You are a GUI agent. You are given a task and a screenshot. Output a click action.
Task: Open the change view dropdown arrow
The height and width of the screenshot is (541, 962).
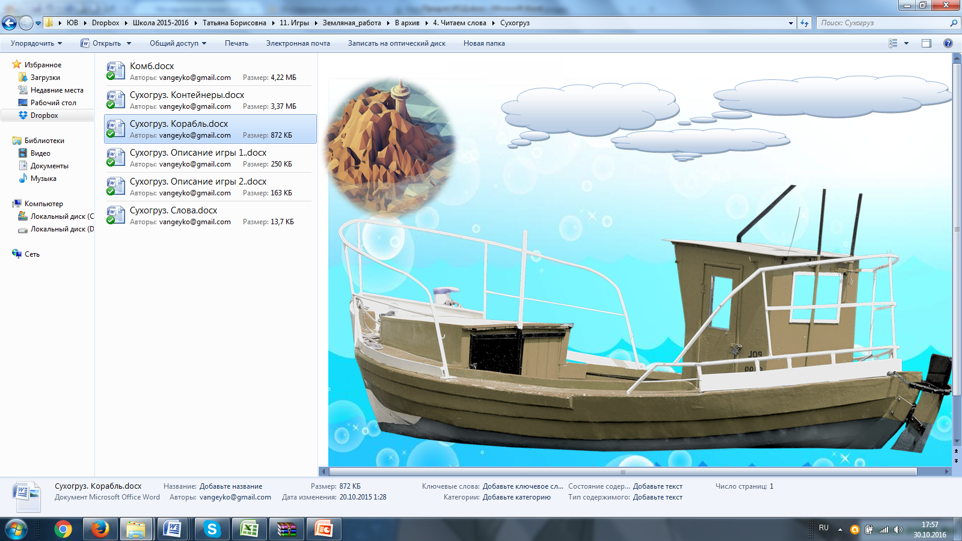(x=906, y=43)
